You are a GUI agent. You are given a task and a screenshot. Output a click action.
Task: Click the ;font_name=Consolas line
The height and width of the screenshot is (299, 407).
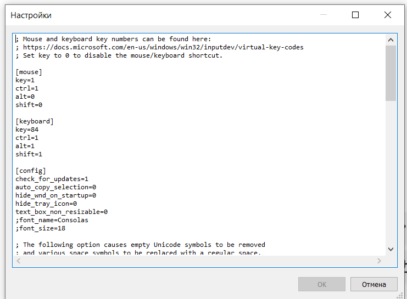tap(52, 220)
